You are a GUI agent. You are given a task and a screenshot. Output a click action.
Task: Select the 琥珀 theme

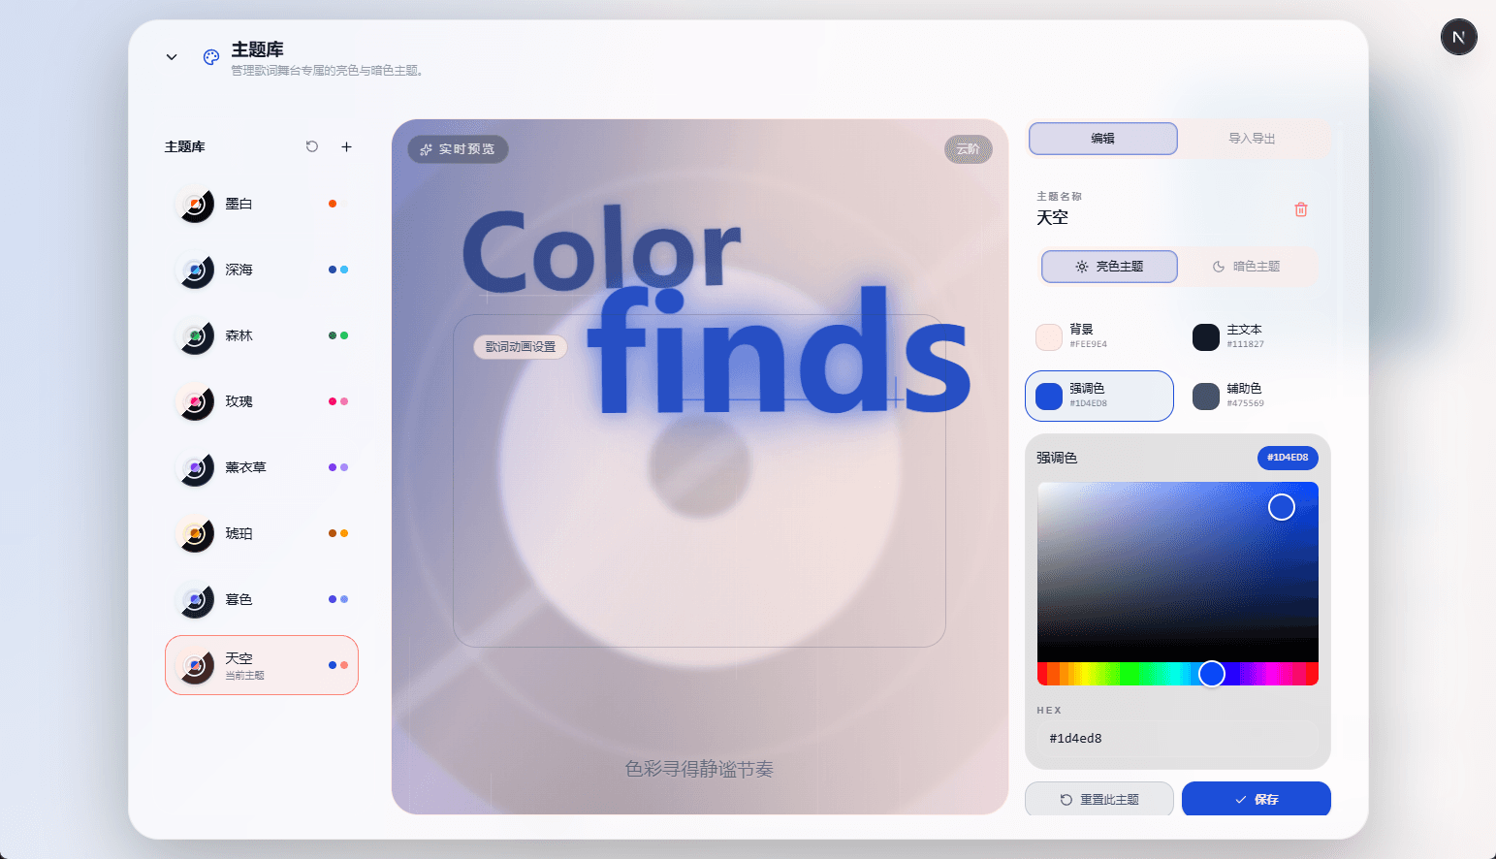[262, 533]
